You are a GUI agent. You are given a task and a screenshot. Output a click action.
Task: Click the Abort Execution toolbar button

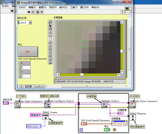(38, 12)
